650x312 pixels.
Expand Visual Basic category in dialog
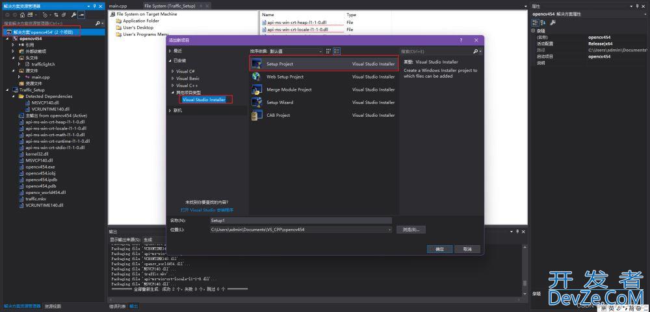pyautogui.click(x=173, y=78)
